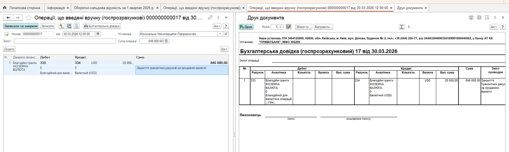This screenshot has height=152, width=509.
Task: Open the Ще menu in the operation toolbar
Action: click(217, 26)
